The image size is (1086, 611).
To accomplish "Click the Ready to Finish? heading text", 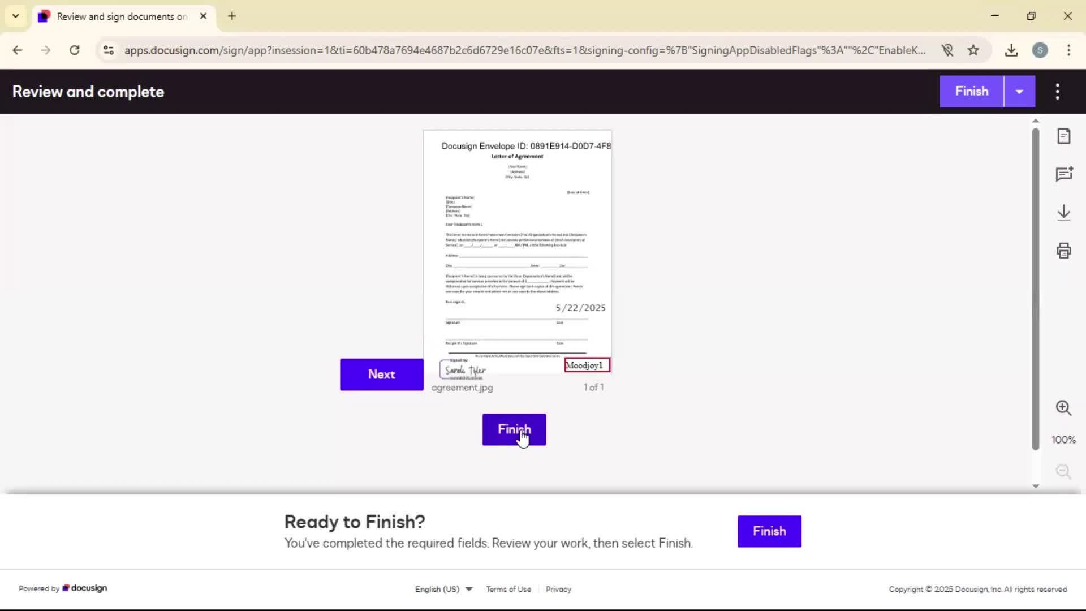I will coord(355,522).
